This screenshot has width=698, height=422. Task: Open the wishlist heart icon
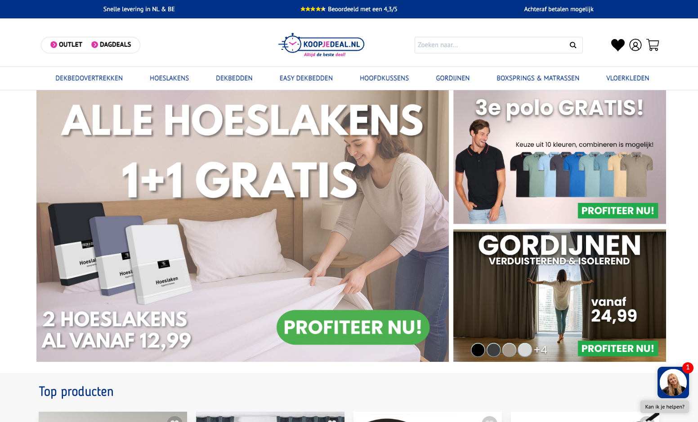click(618, 45)
